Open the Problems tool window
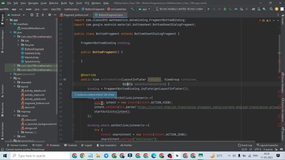 click(53, 145)
